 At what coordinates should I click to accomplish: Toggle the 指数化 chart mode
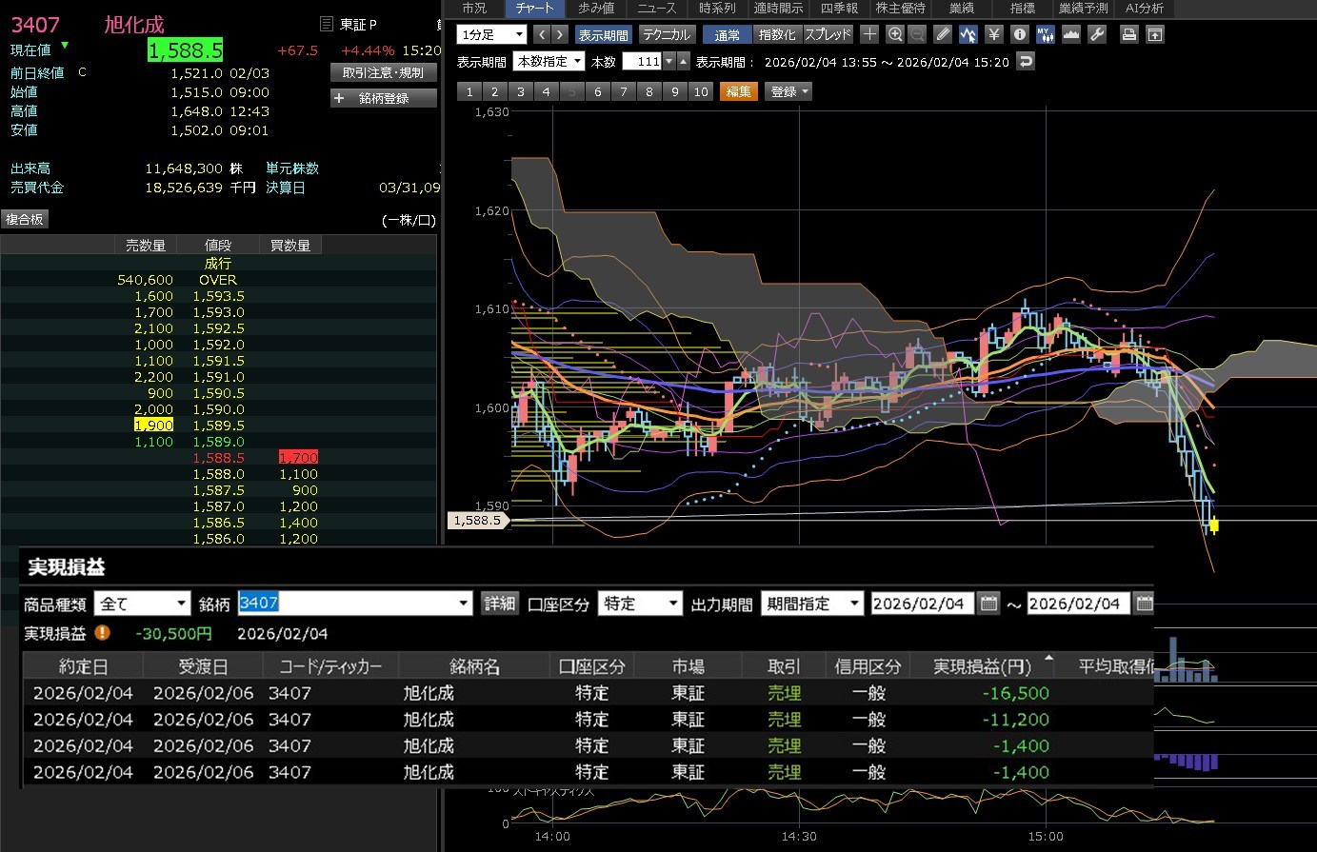click(776, 34)
